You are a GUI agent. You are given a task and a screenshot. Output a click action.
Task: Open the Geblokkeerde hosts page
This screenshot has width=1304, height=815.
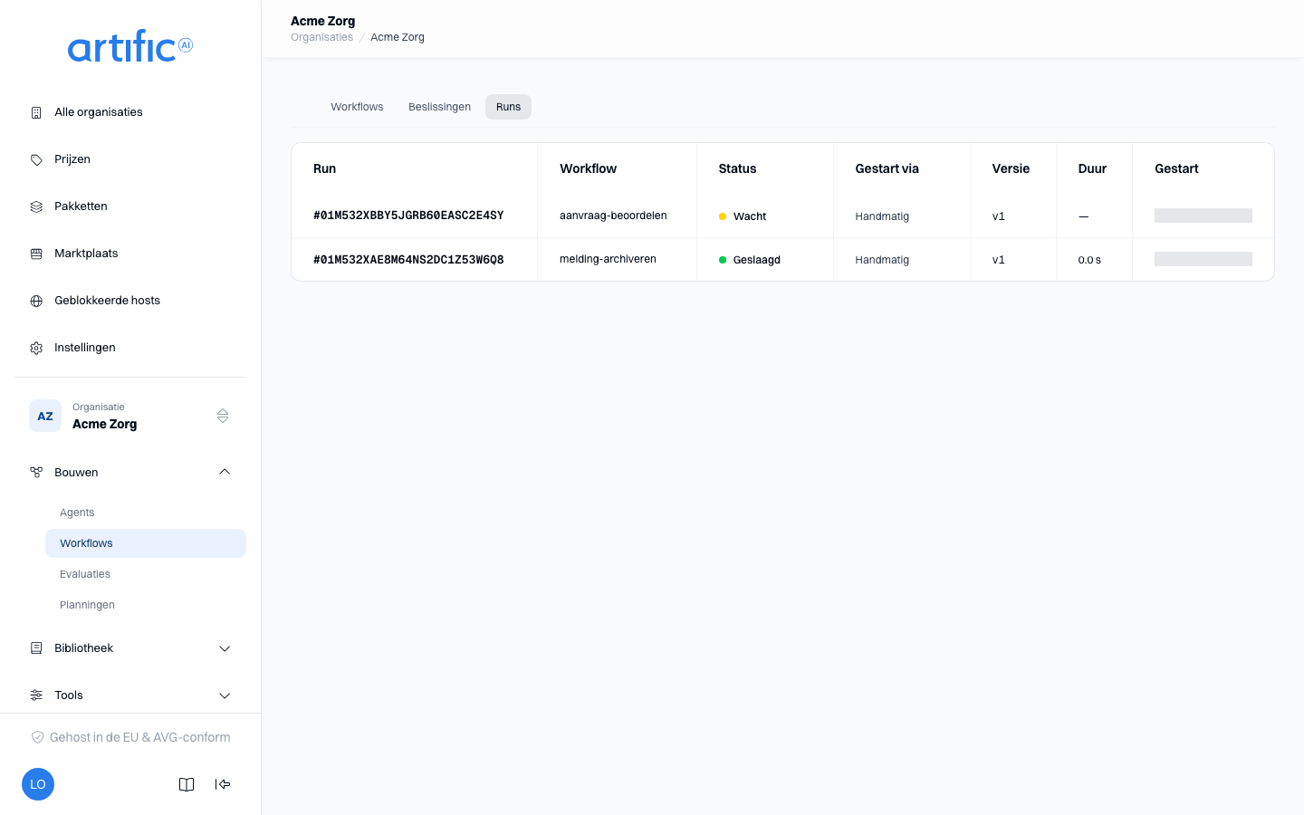point(130,301)
